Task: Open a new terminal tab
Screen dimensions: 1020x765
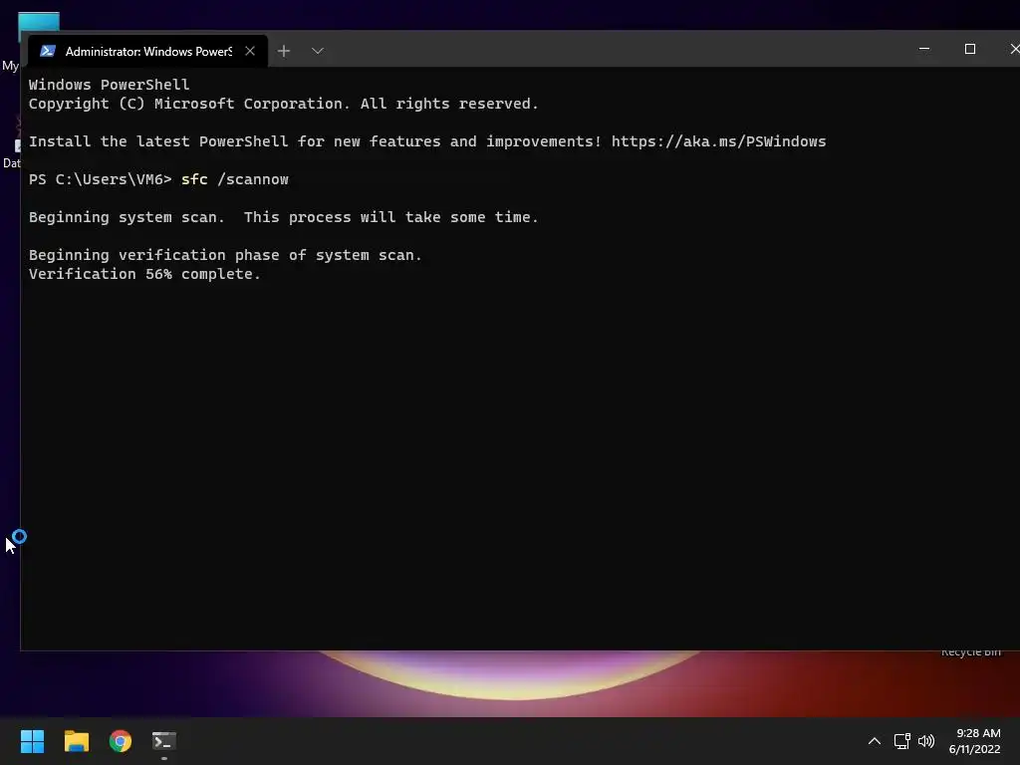Action: pyautogui.click(x=284, y=51)
